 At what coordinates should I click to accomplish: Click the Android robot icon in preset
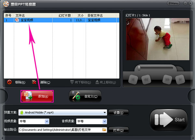pyautogui.click(x=22, y=113)
